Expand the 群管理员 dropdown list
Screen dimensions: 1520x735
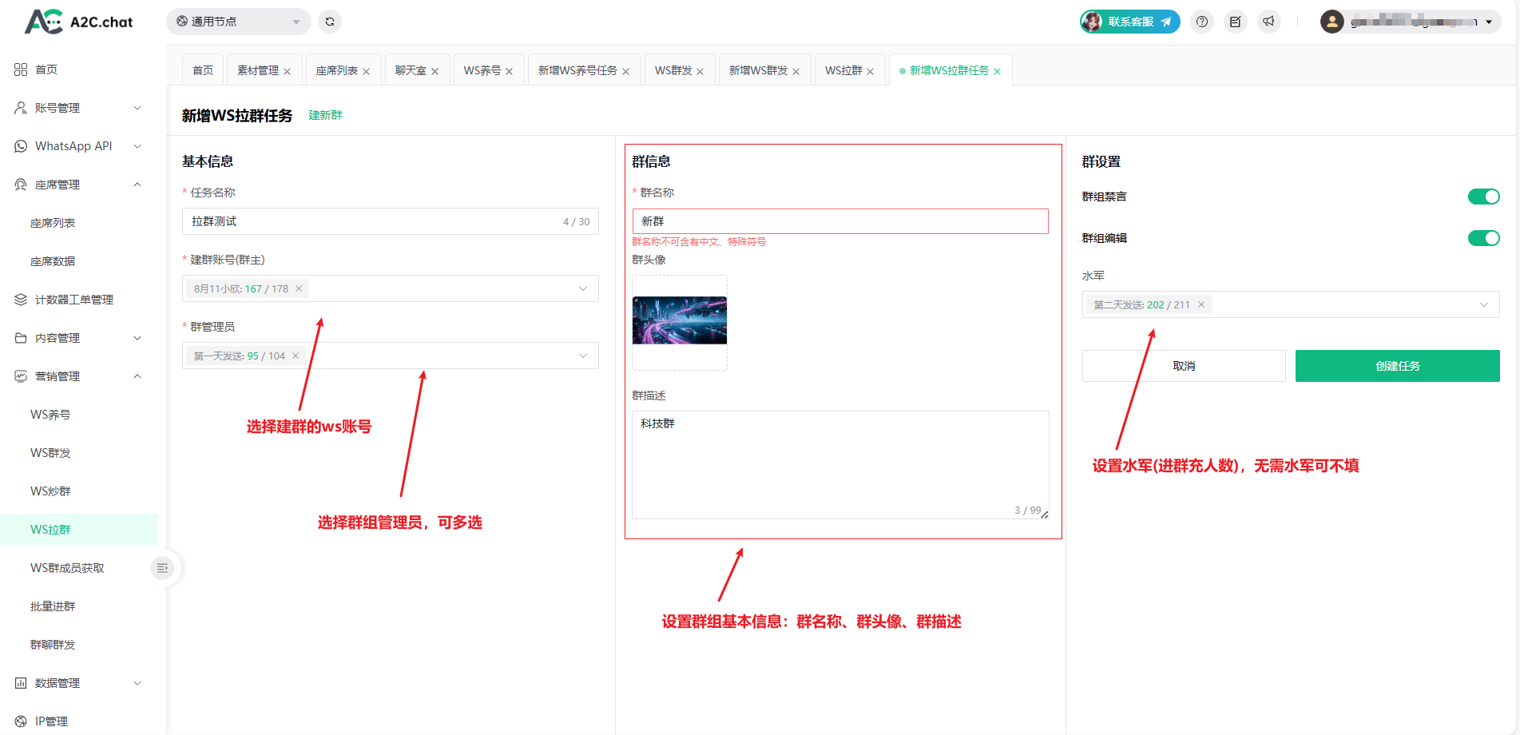pos(583,356)
